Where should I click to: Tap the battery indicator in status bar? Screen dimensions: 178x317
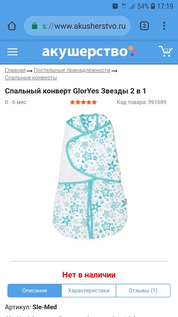pos(153,6)
